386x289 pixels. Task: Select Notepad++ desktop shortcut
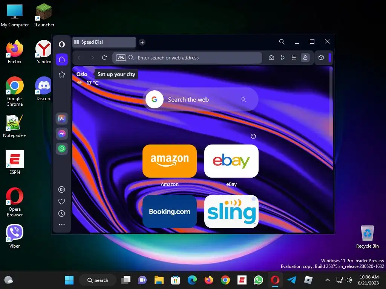[15, 126]
